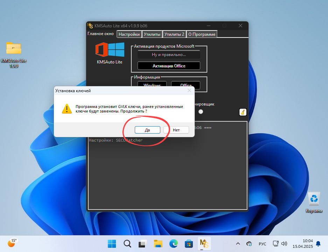Click the warning triangle in the dialog
This screenshot has width=328, height=252.
(67, 109)
